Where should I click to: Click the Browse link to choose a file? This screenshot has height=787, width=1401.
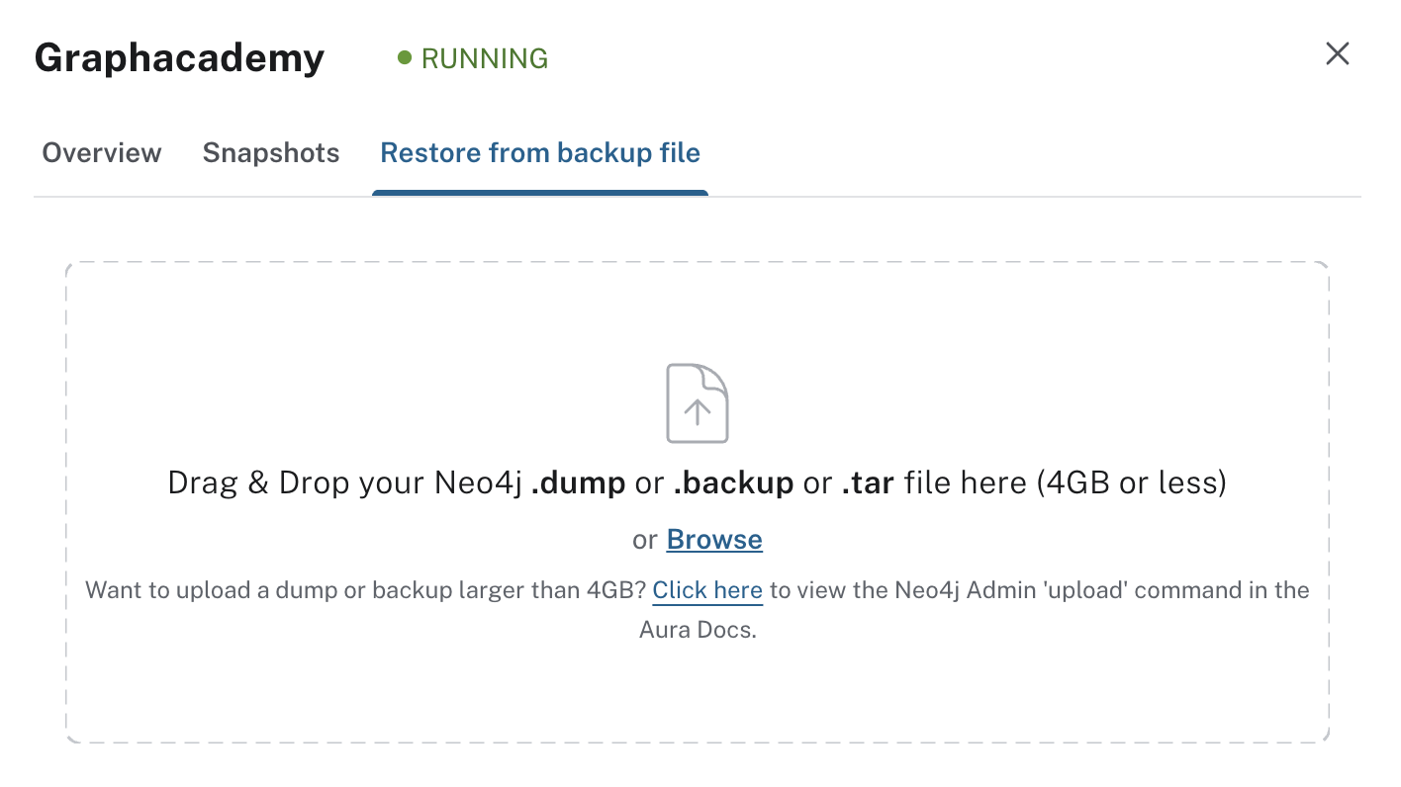point(714,539)
